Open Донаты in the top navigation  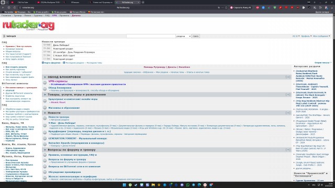[x=76, y=16]
